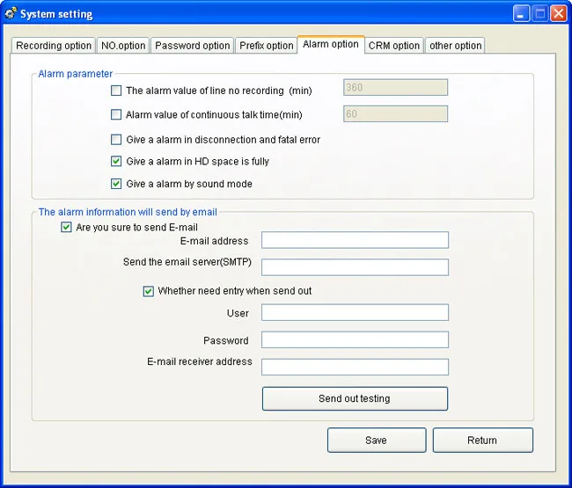The image size is (572, 488).
Task: Toggle Whether need entry when send out
Action: pos(148,291)
